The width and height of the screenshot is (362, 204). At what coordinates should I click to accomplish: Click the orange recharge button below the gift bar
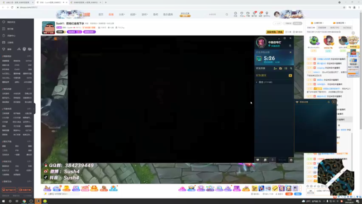[289, 194]
